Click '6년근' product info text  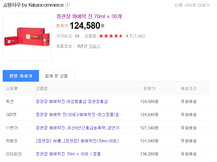pyautogui.click(x=82, y=46)
